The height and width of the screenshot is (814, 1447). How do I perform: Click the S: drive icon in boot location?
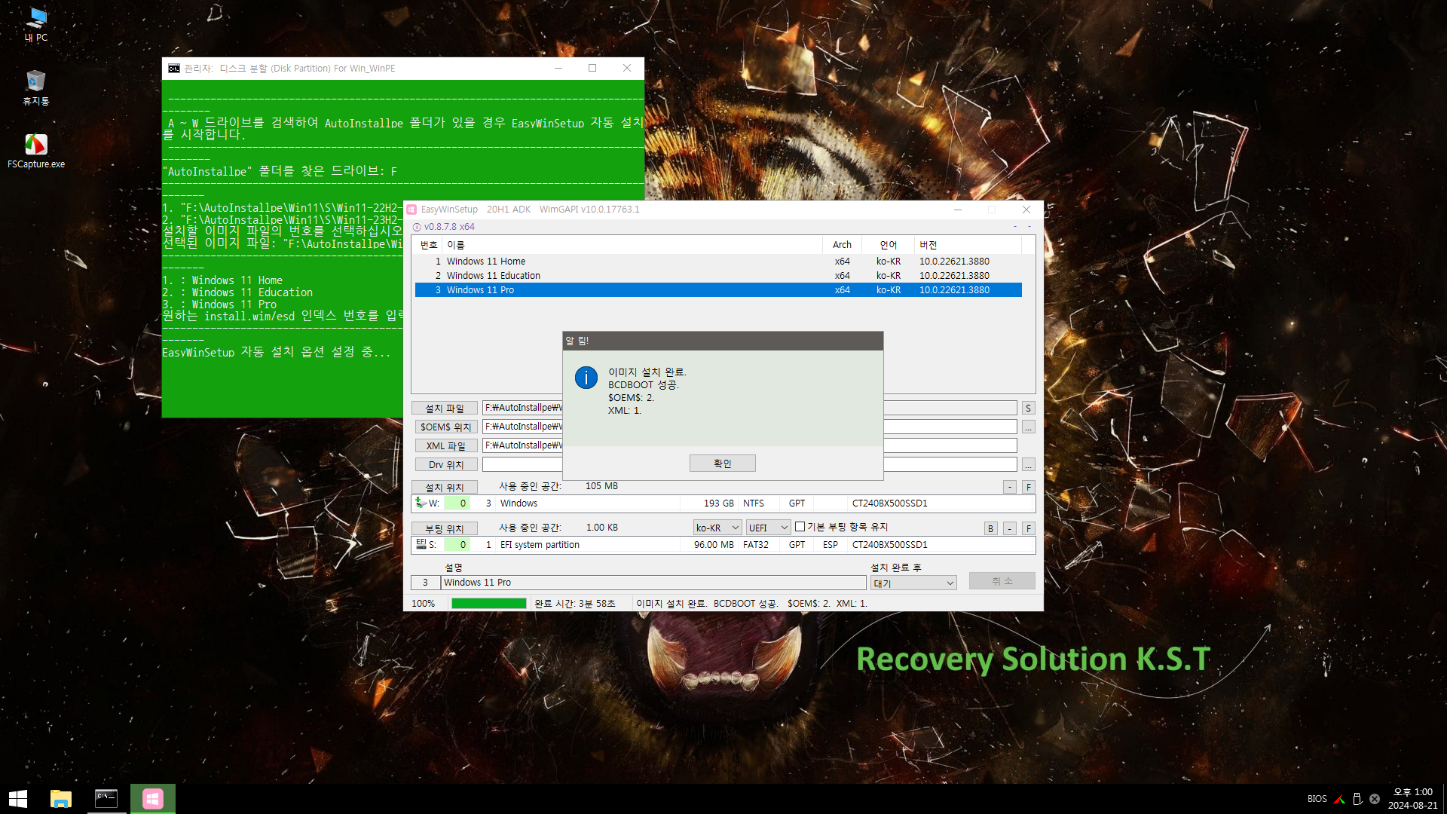(421, 544)
